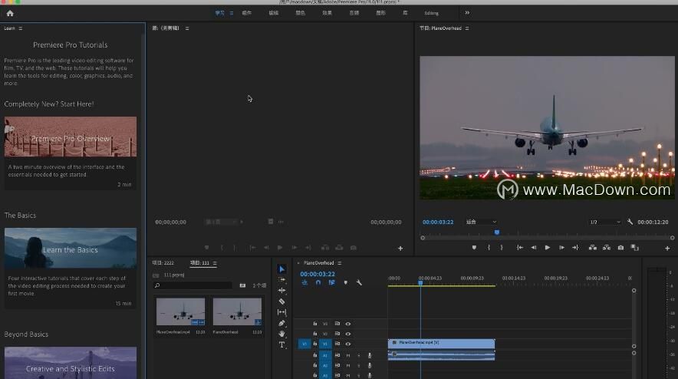The image size is (678, 379).
Task: Open Program Monitor wrench settings
Action: 630,222
